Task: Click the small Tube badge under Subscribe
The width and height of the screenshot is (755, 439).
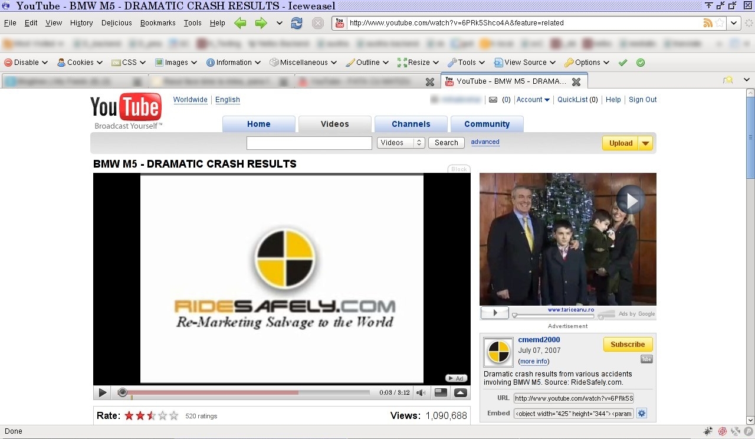Action: coord(646,359)
